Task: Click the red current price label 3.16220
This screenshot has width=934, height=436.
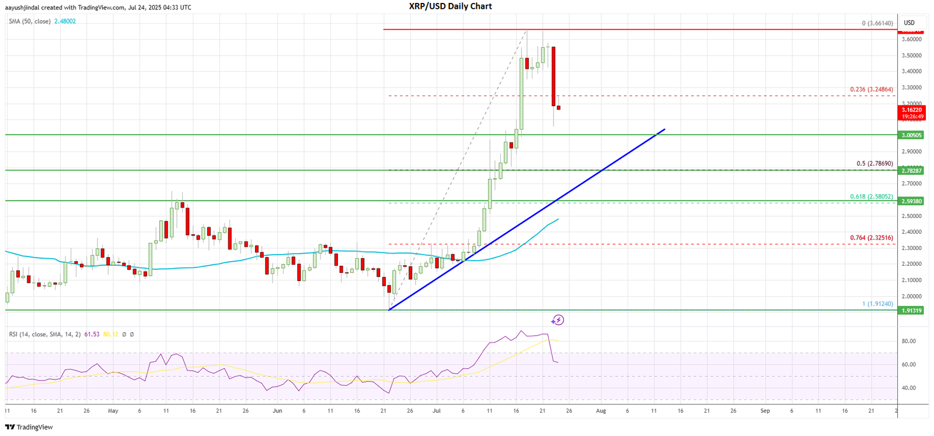Action: click(x=912, y=110)
